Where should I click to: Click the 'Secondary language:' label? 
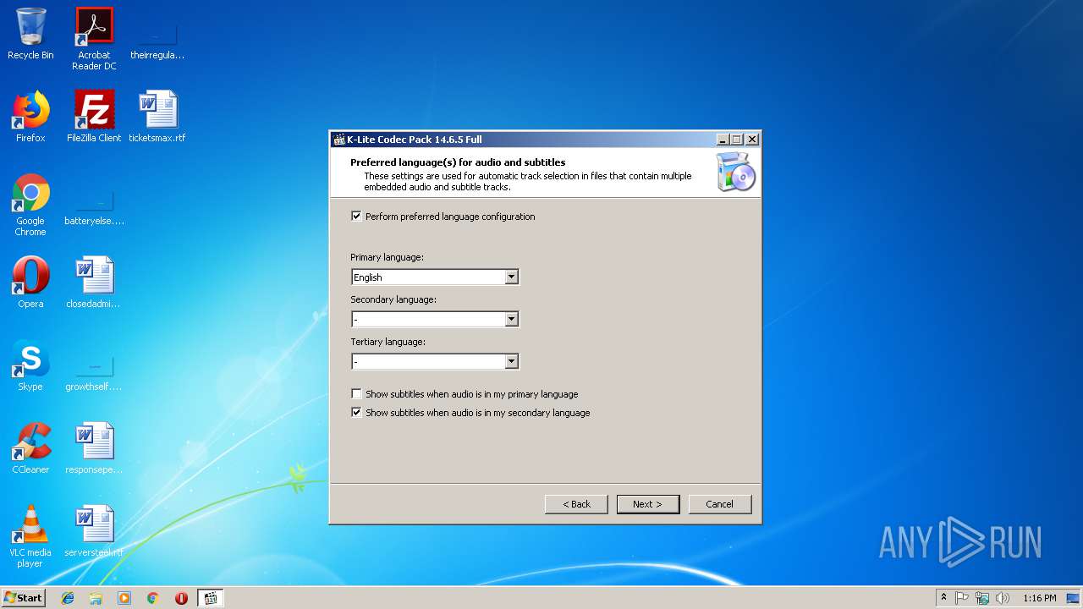tap(393, 299)
